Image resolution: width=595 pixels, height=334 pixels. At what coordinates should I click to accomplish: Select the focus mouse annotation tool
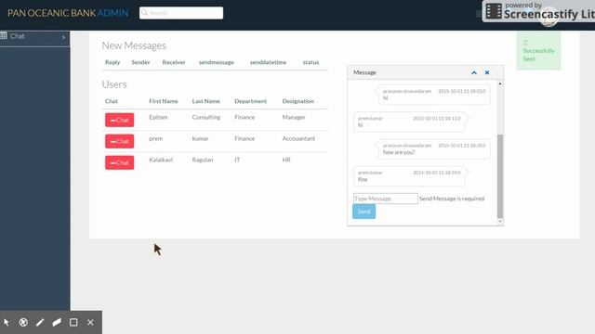tap(23, 322)
